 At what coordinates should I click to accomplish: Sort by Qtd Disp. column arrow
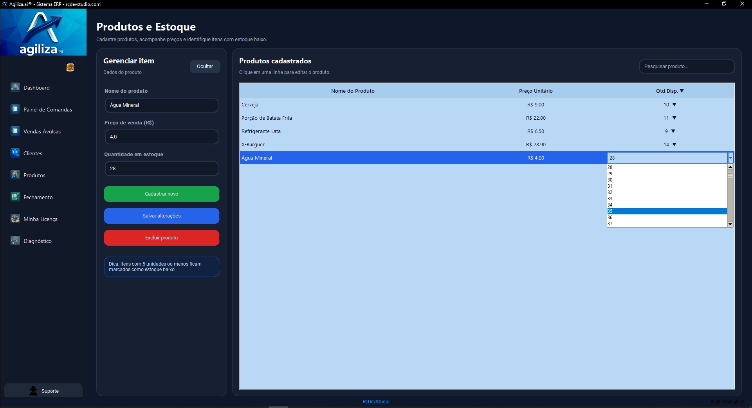tap(682, 91)
